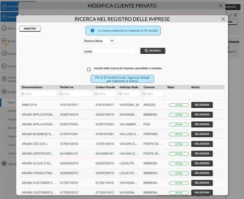Open the Ricerca libera search type dropdown
The image size is (244, 199).
99,41
